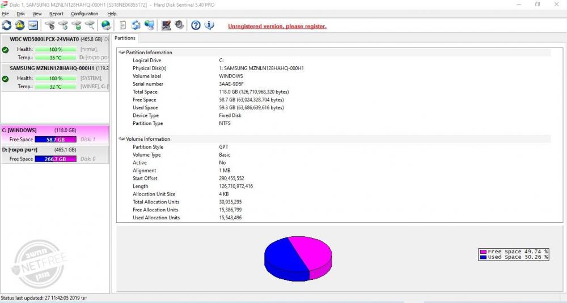Click the Total Space value 118.0 GB
567x303 pixels.
[x=254, y=92]
